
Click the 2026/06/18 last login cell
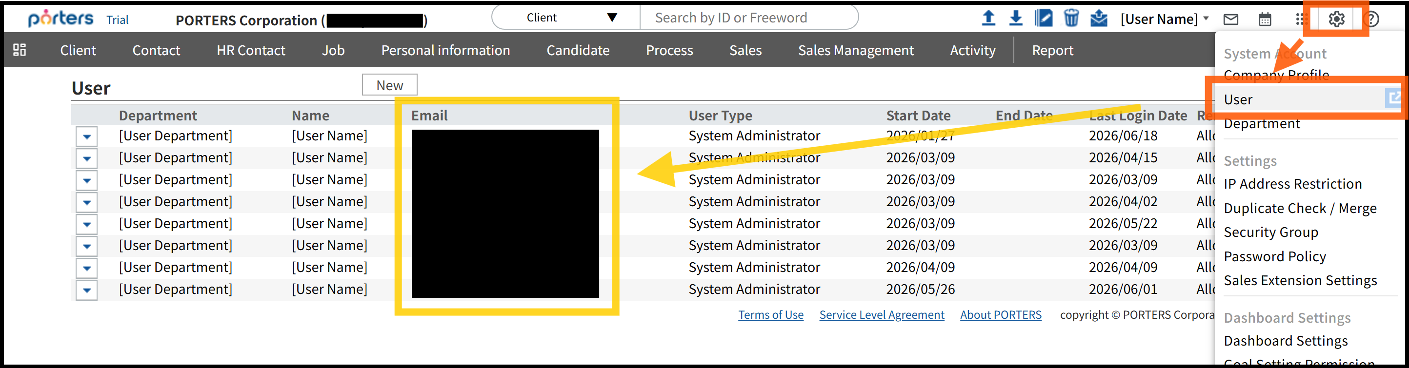[1123, 136]
